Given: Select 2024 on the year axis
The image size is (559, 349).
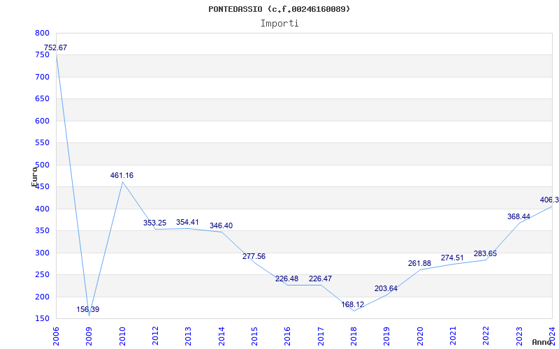Looking at the screenshot, I should (552, 335).
